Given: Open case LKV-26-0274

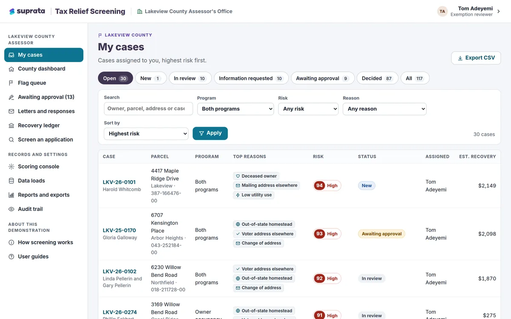Looking at the screenshot, I should (x=120, y=312).
